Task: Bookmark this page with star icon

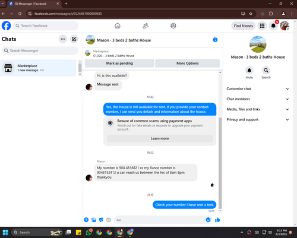Action: coord(251,14)
